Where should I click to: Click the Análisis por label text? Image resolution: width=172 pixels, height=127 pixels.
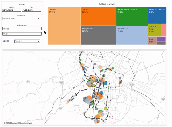(x=22, y=25)
